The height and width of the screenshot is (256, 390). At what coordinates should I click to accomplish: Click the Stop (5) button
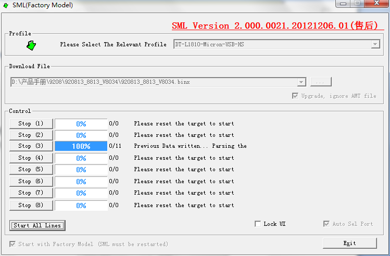pyautogui.click(x=31, y=169)
